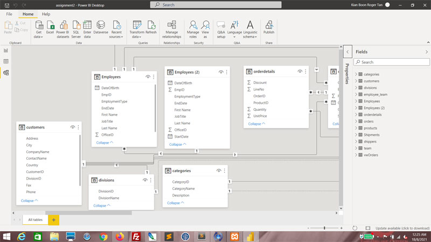Open more options for categories table
The height and width of the screenshot is (242, 431).
pos(225,170)
